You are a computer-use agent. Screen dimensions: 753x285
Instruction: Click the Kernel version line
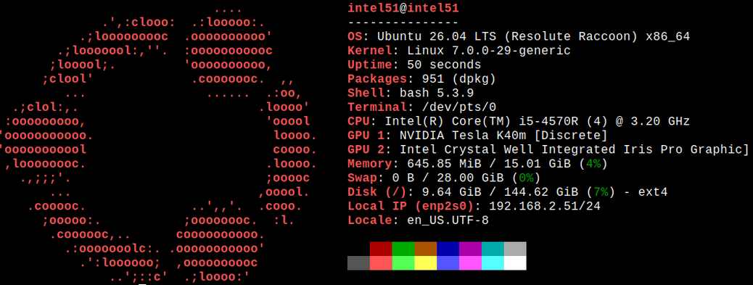(x=458, y=50)
